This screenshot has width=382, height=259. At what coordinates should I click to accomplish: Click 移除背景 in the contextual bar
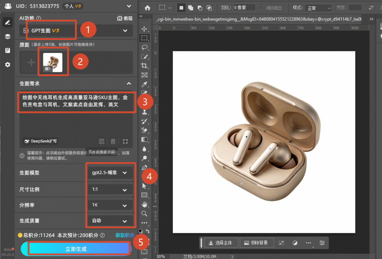(257, 243)
